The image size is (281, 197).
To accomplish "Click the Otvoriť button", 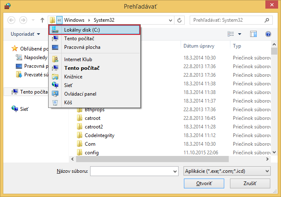I will point(204,183).
